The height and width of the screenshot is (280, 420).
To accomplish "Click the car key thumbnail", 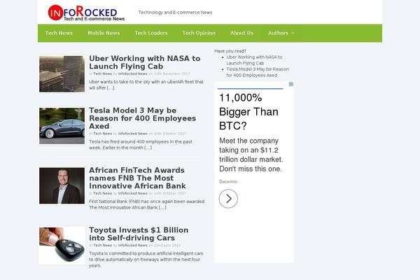I will pyautogui.click(x=62, y=246).
